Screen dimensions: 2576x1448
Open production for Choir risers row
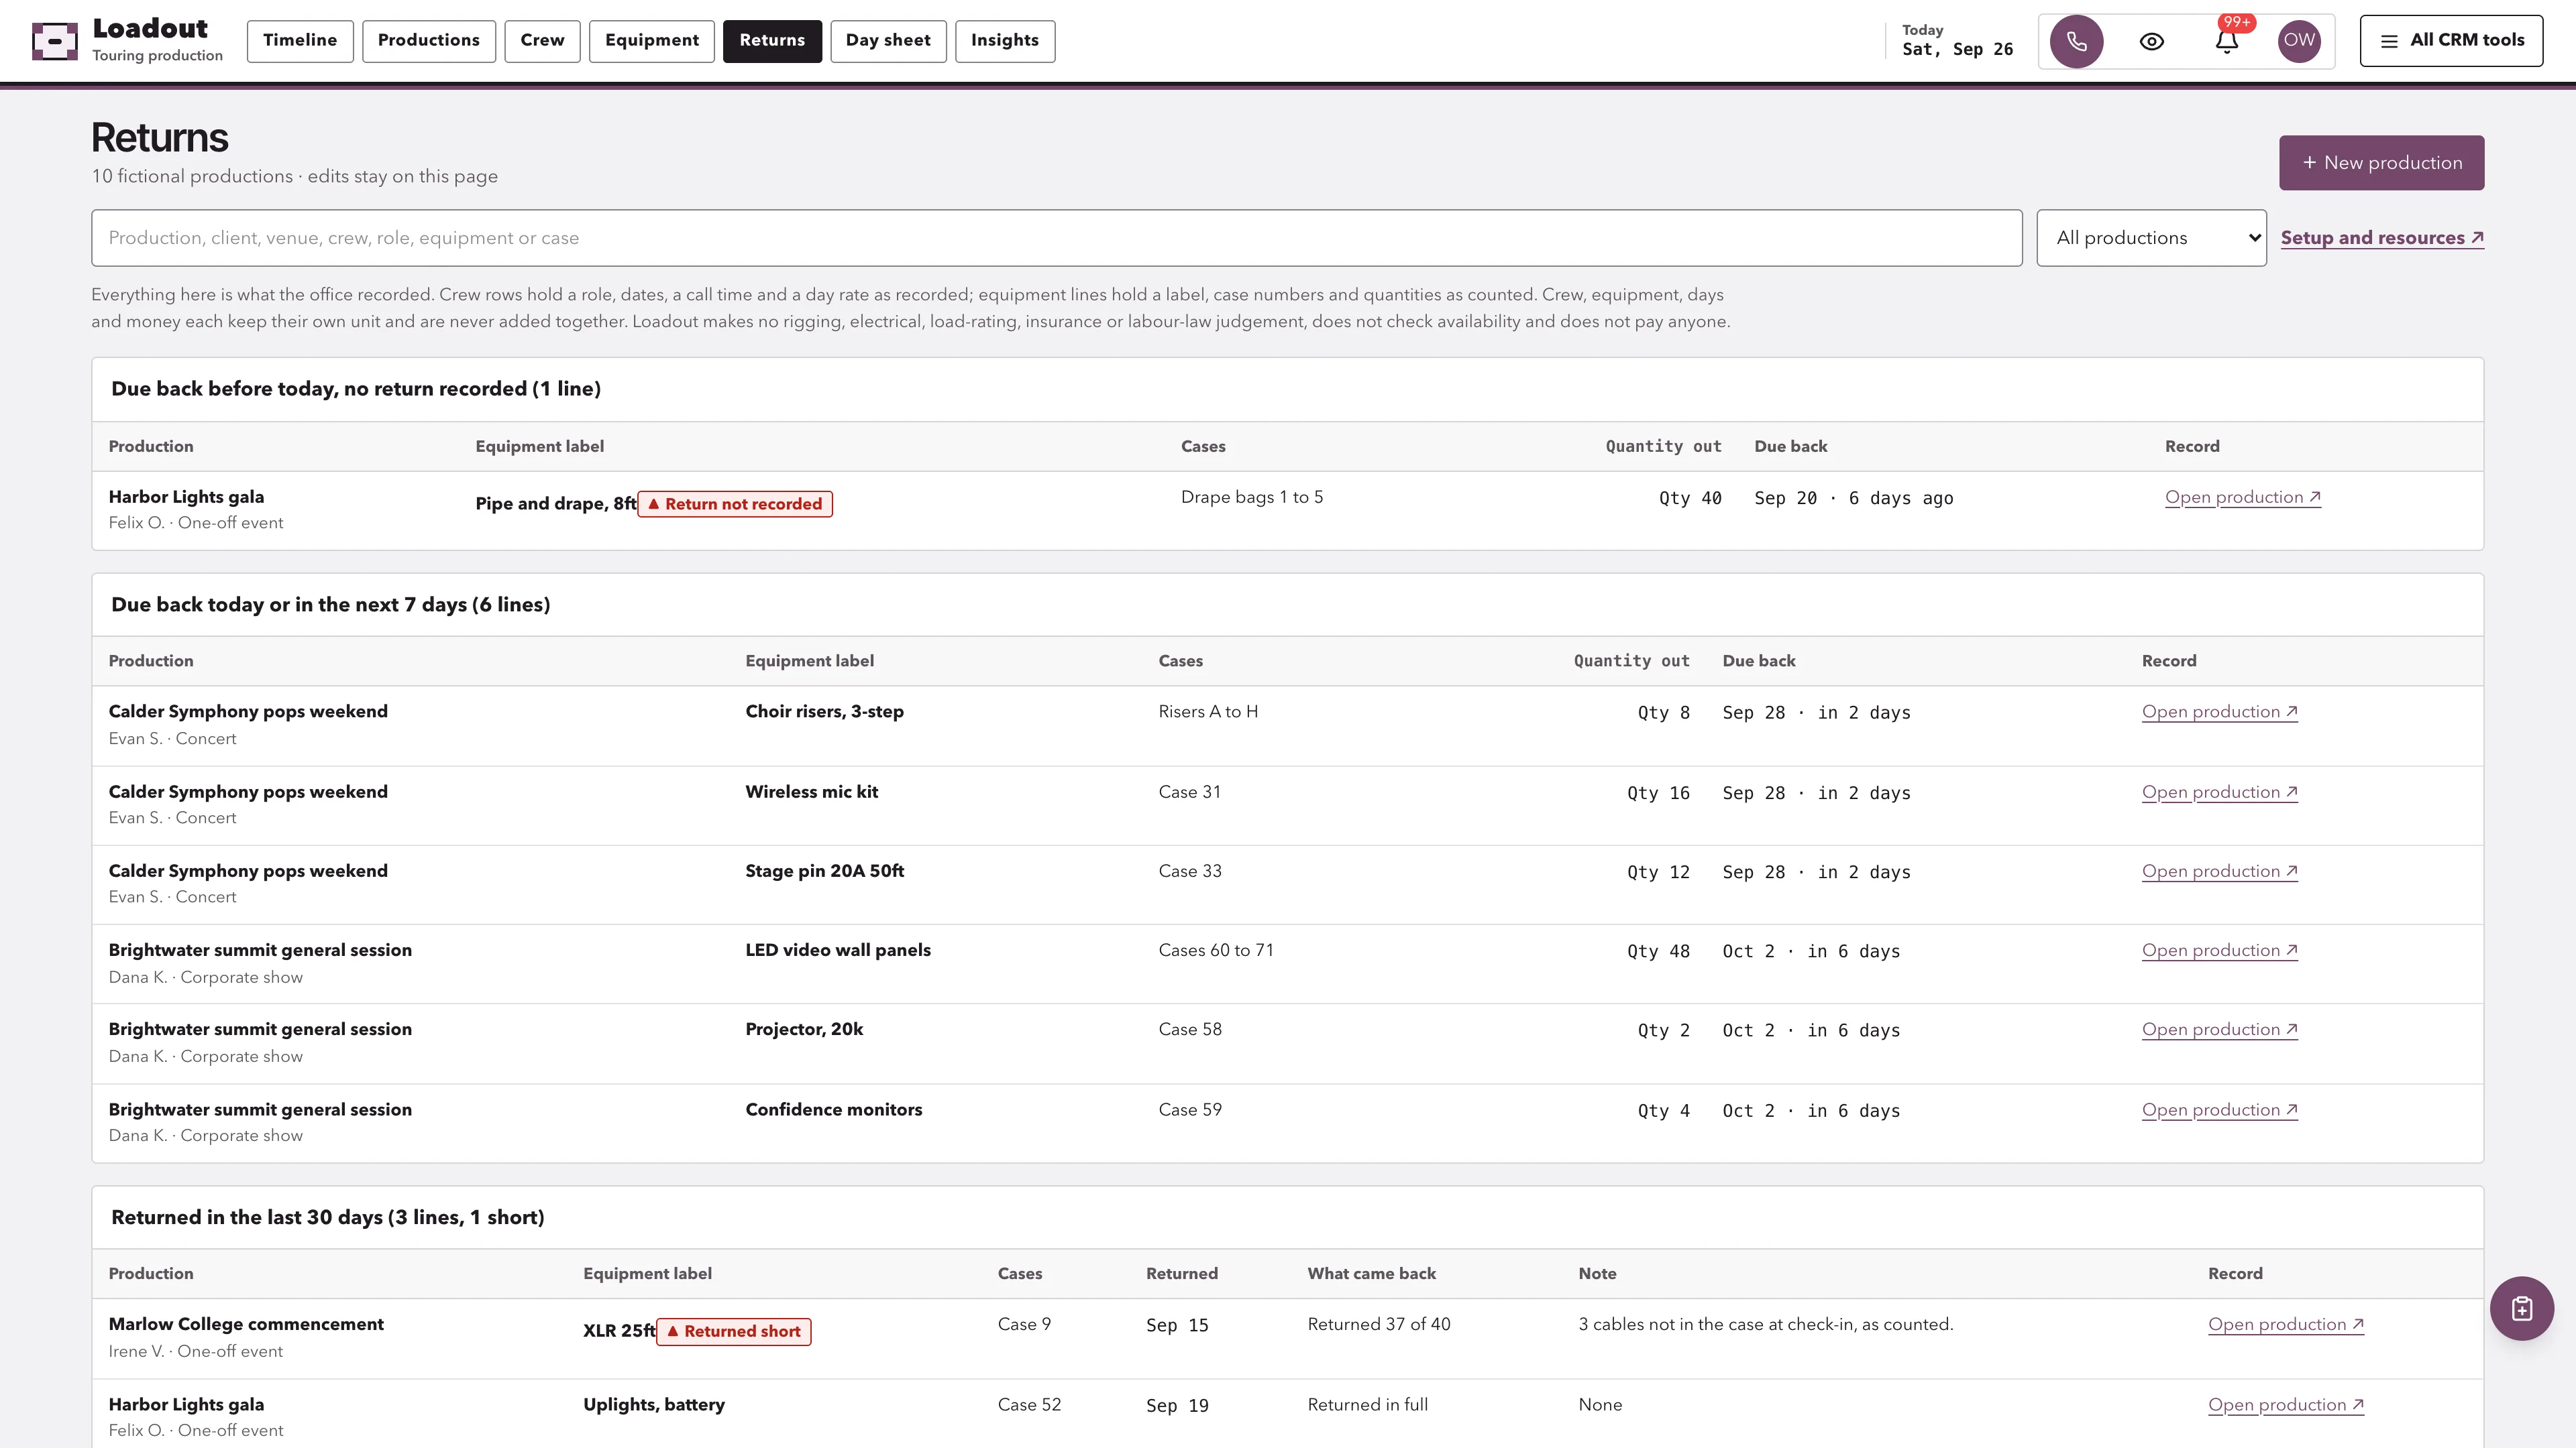click(x=2219, y=713)
